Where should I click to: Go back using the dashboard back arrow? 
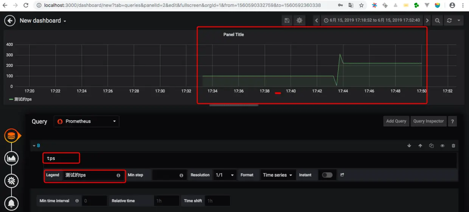10,21
